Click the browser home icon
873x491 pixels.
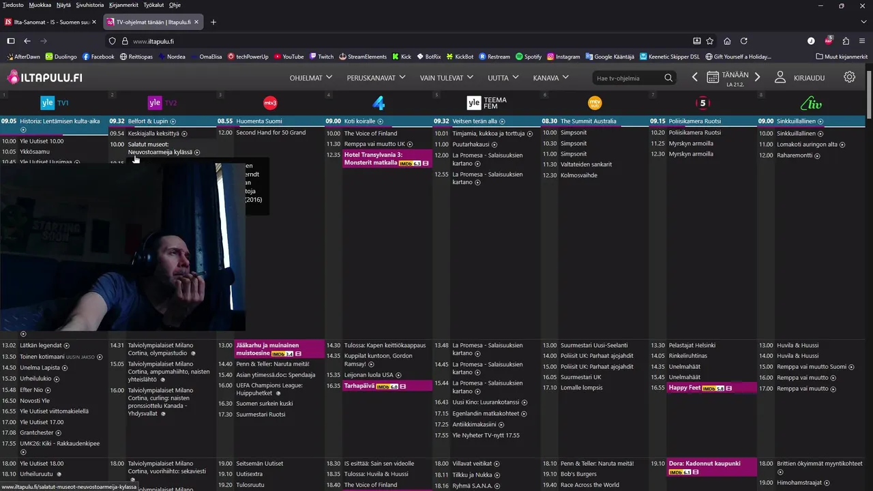727,41
